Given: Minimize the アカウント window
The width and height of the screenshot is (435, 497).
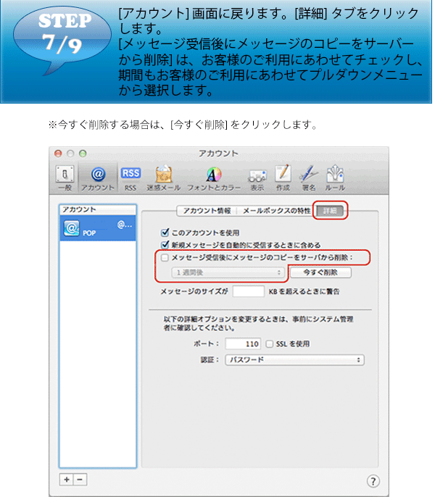Looking at the screenshot, I should [x=70, y=154].
